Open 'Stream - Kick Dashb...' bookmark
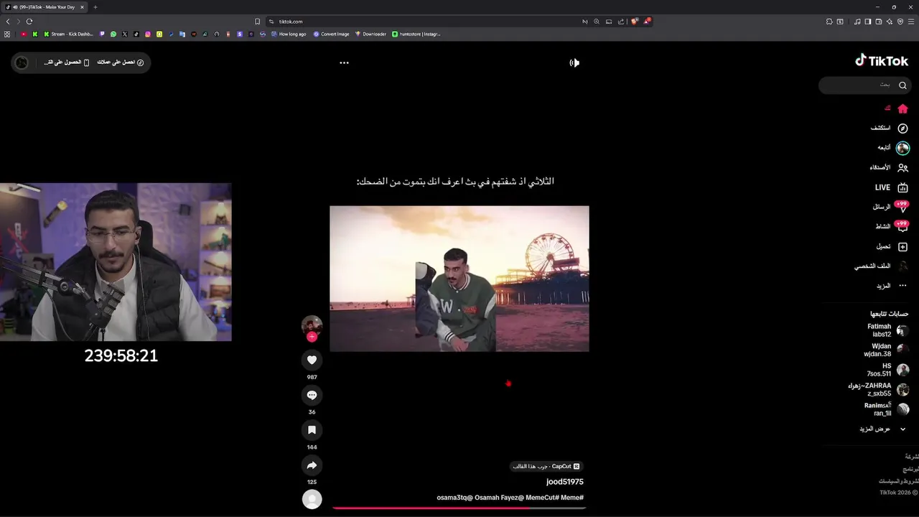 tap(69, 34)
